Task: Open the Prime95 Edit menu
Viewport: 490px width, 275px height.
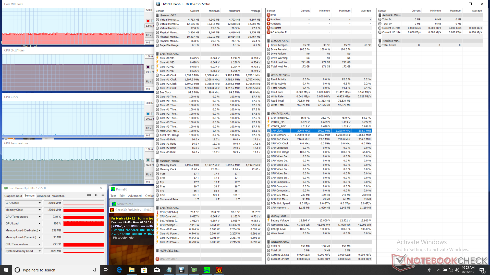Action: tap(122, 196)
